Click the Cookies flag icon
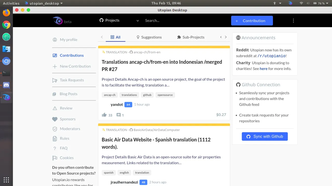 pos(55,158)
